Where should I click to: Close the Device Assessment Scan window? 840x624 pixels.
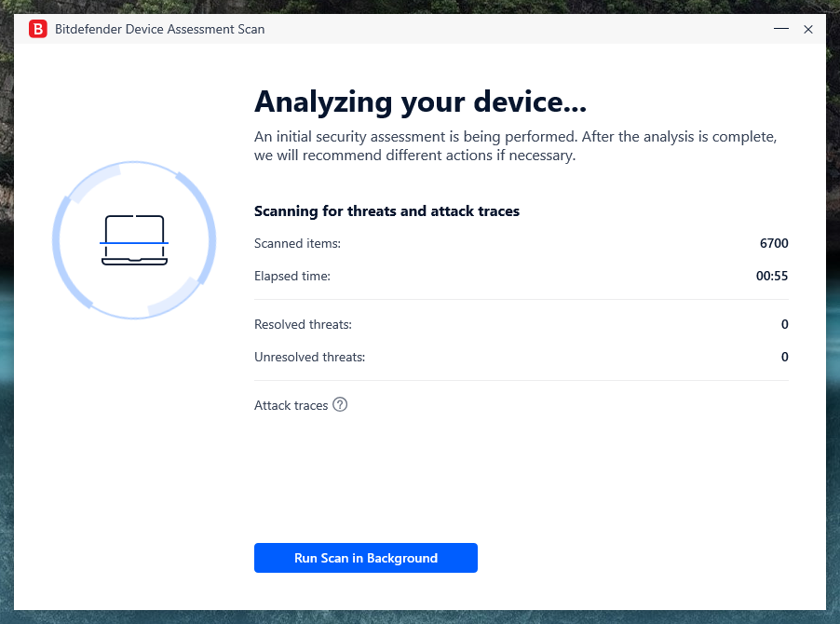click(808, 29)
